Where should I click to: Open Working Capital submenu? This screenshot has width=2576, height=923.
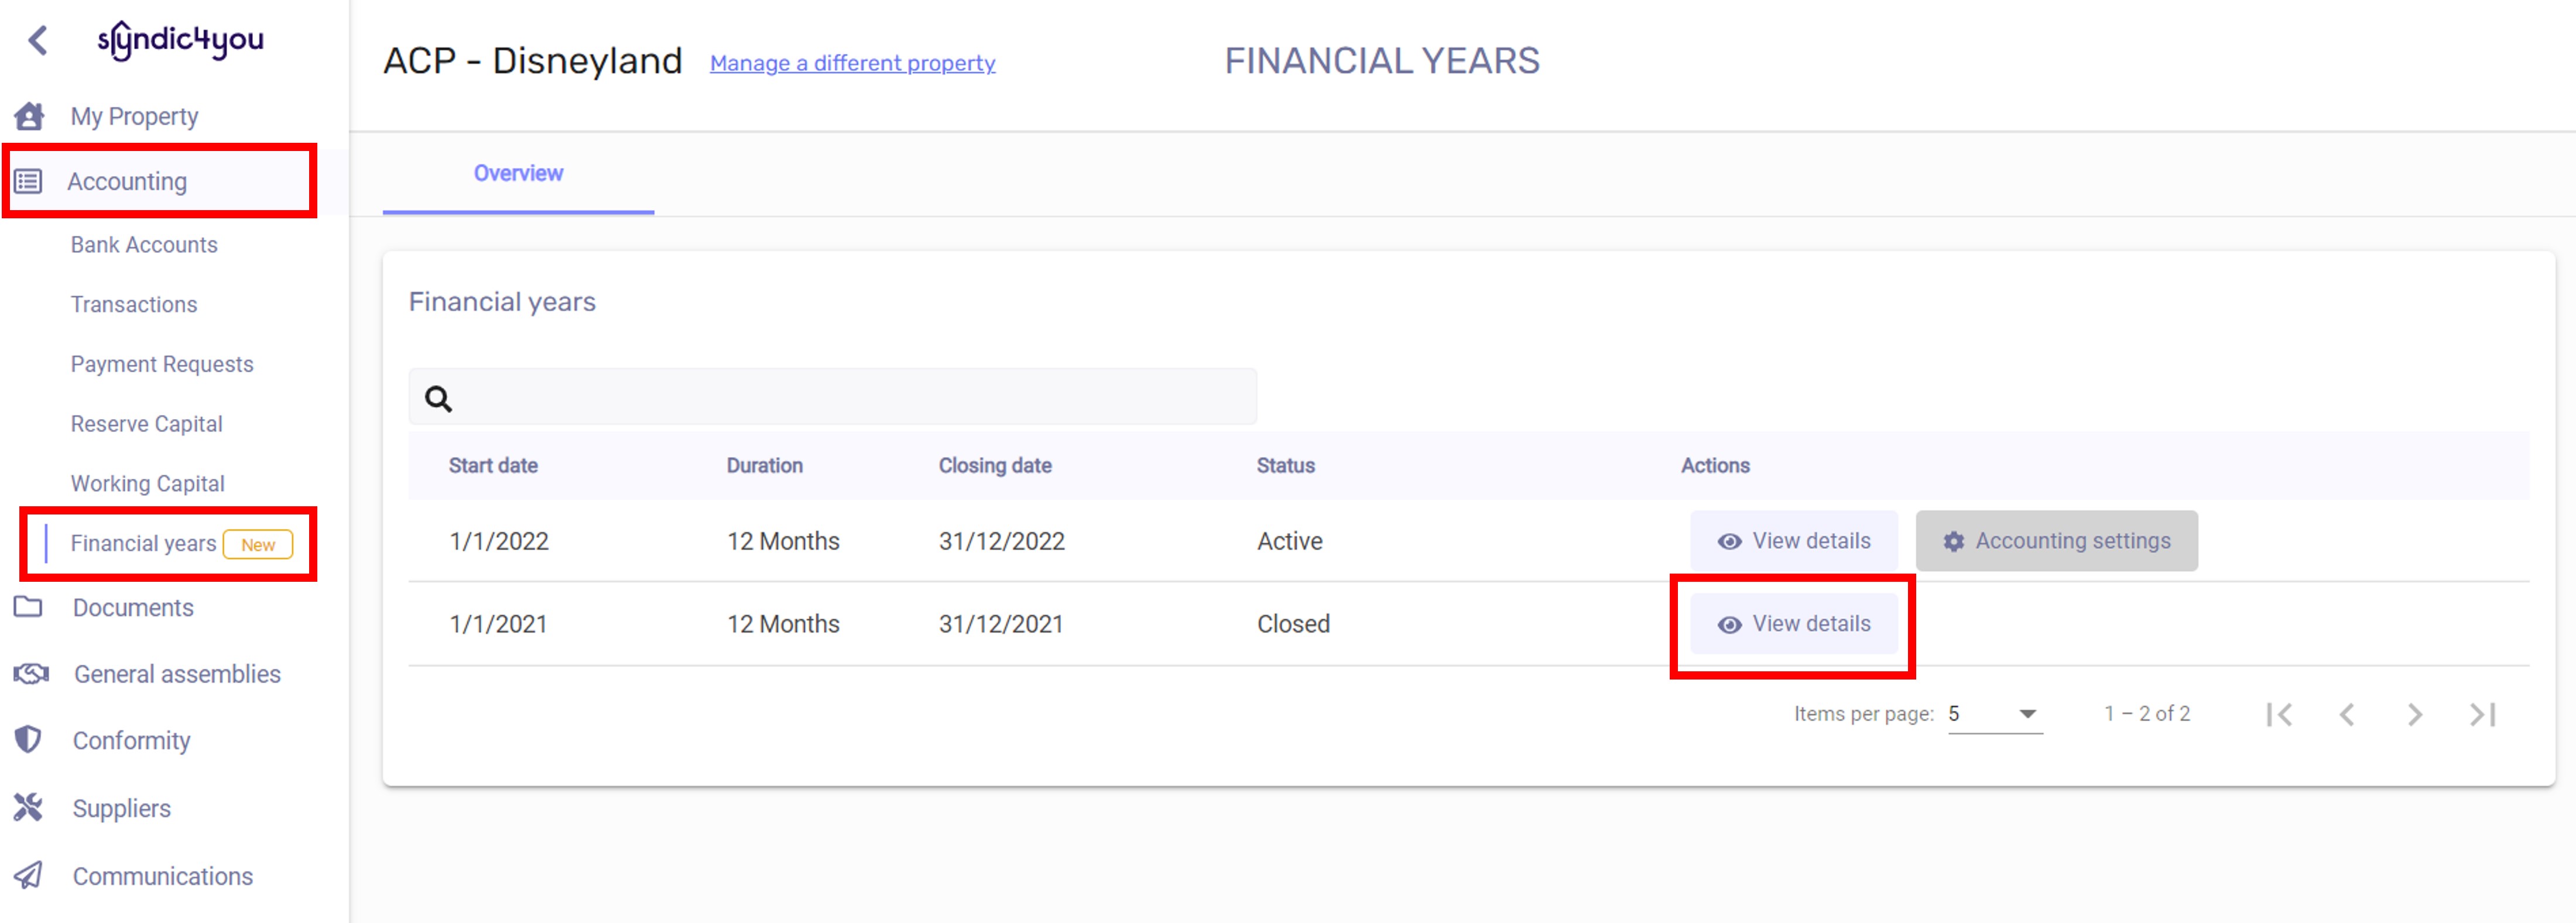point(147,484)
